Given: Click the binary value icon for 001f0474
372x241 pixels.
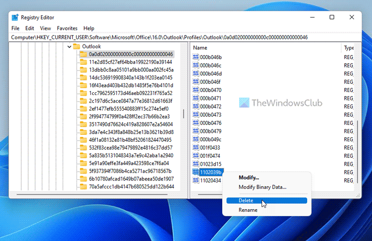Looking at the screenshot, I should click(196, 156).
